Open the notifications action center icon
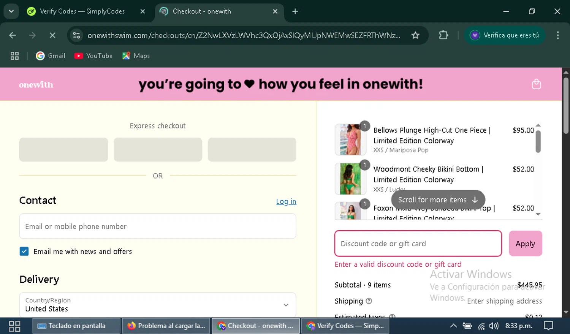This screenshot has height=334, width=570. pos(548,326)
